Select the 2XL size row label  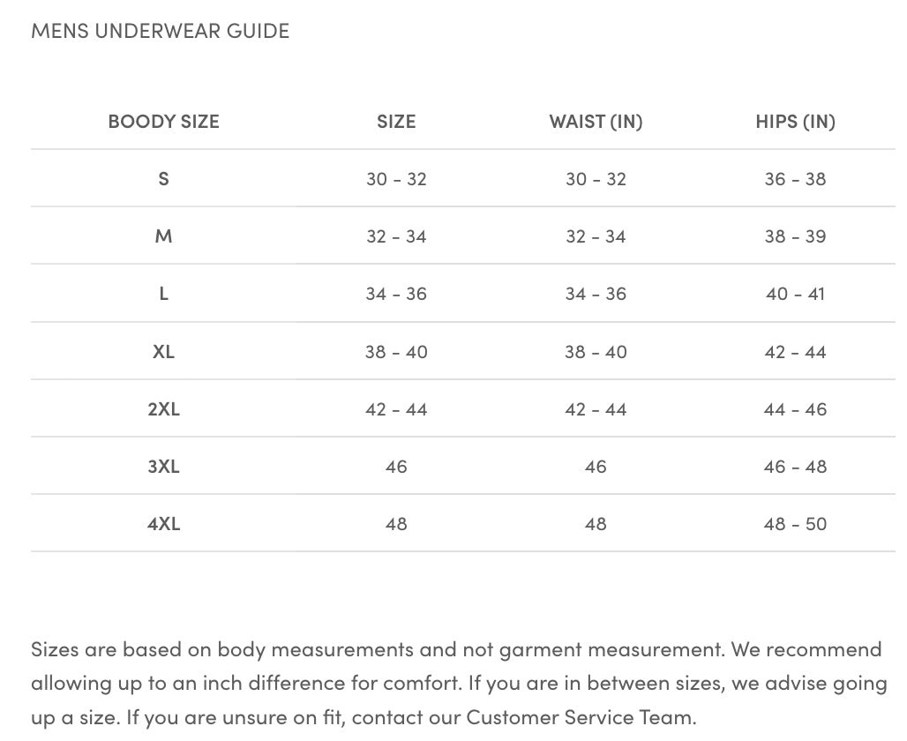coord(164,409)
